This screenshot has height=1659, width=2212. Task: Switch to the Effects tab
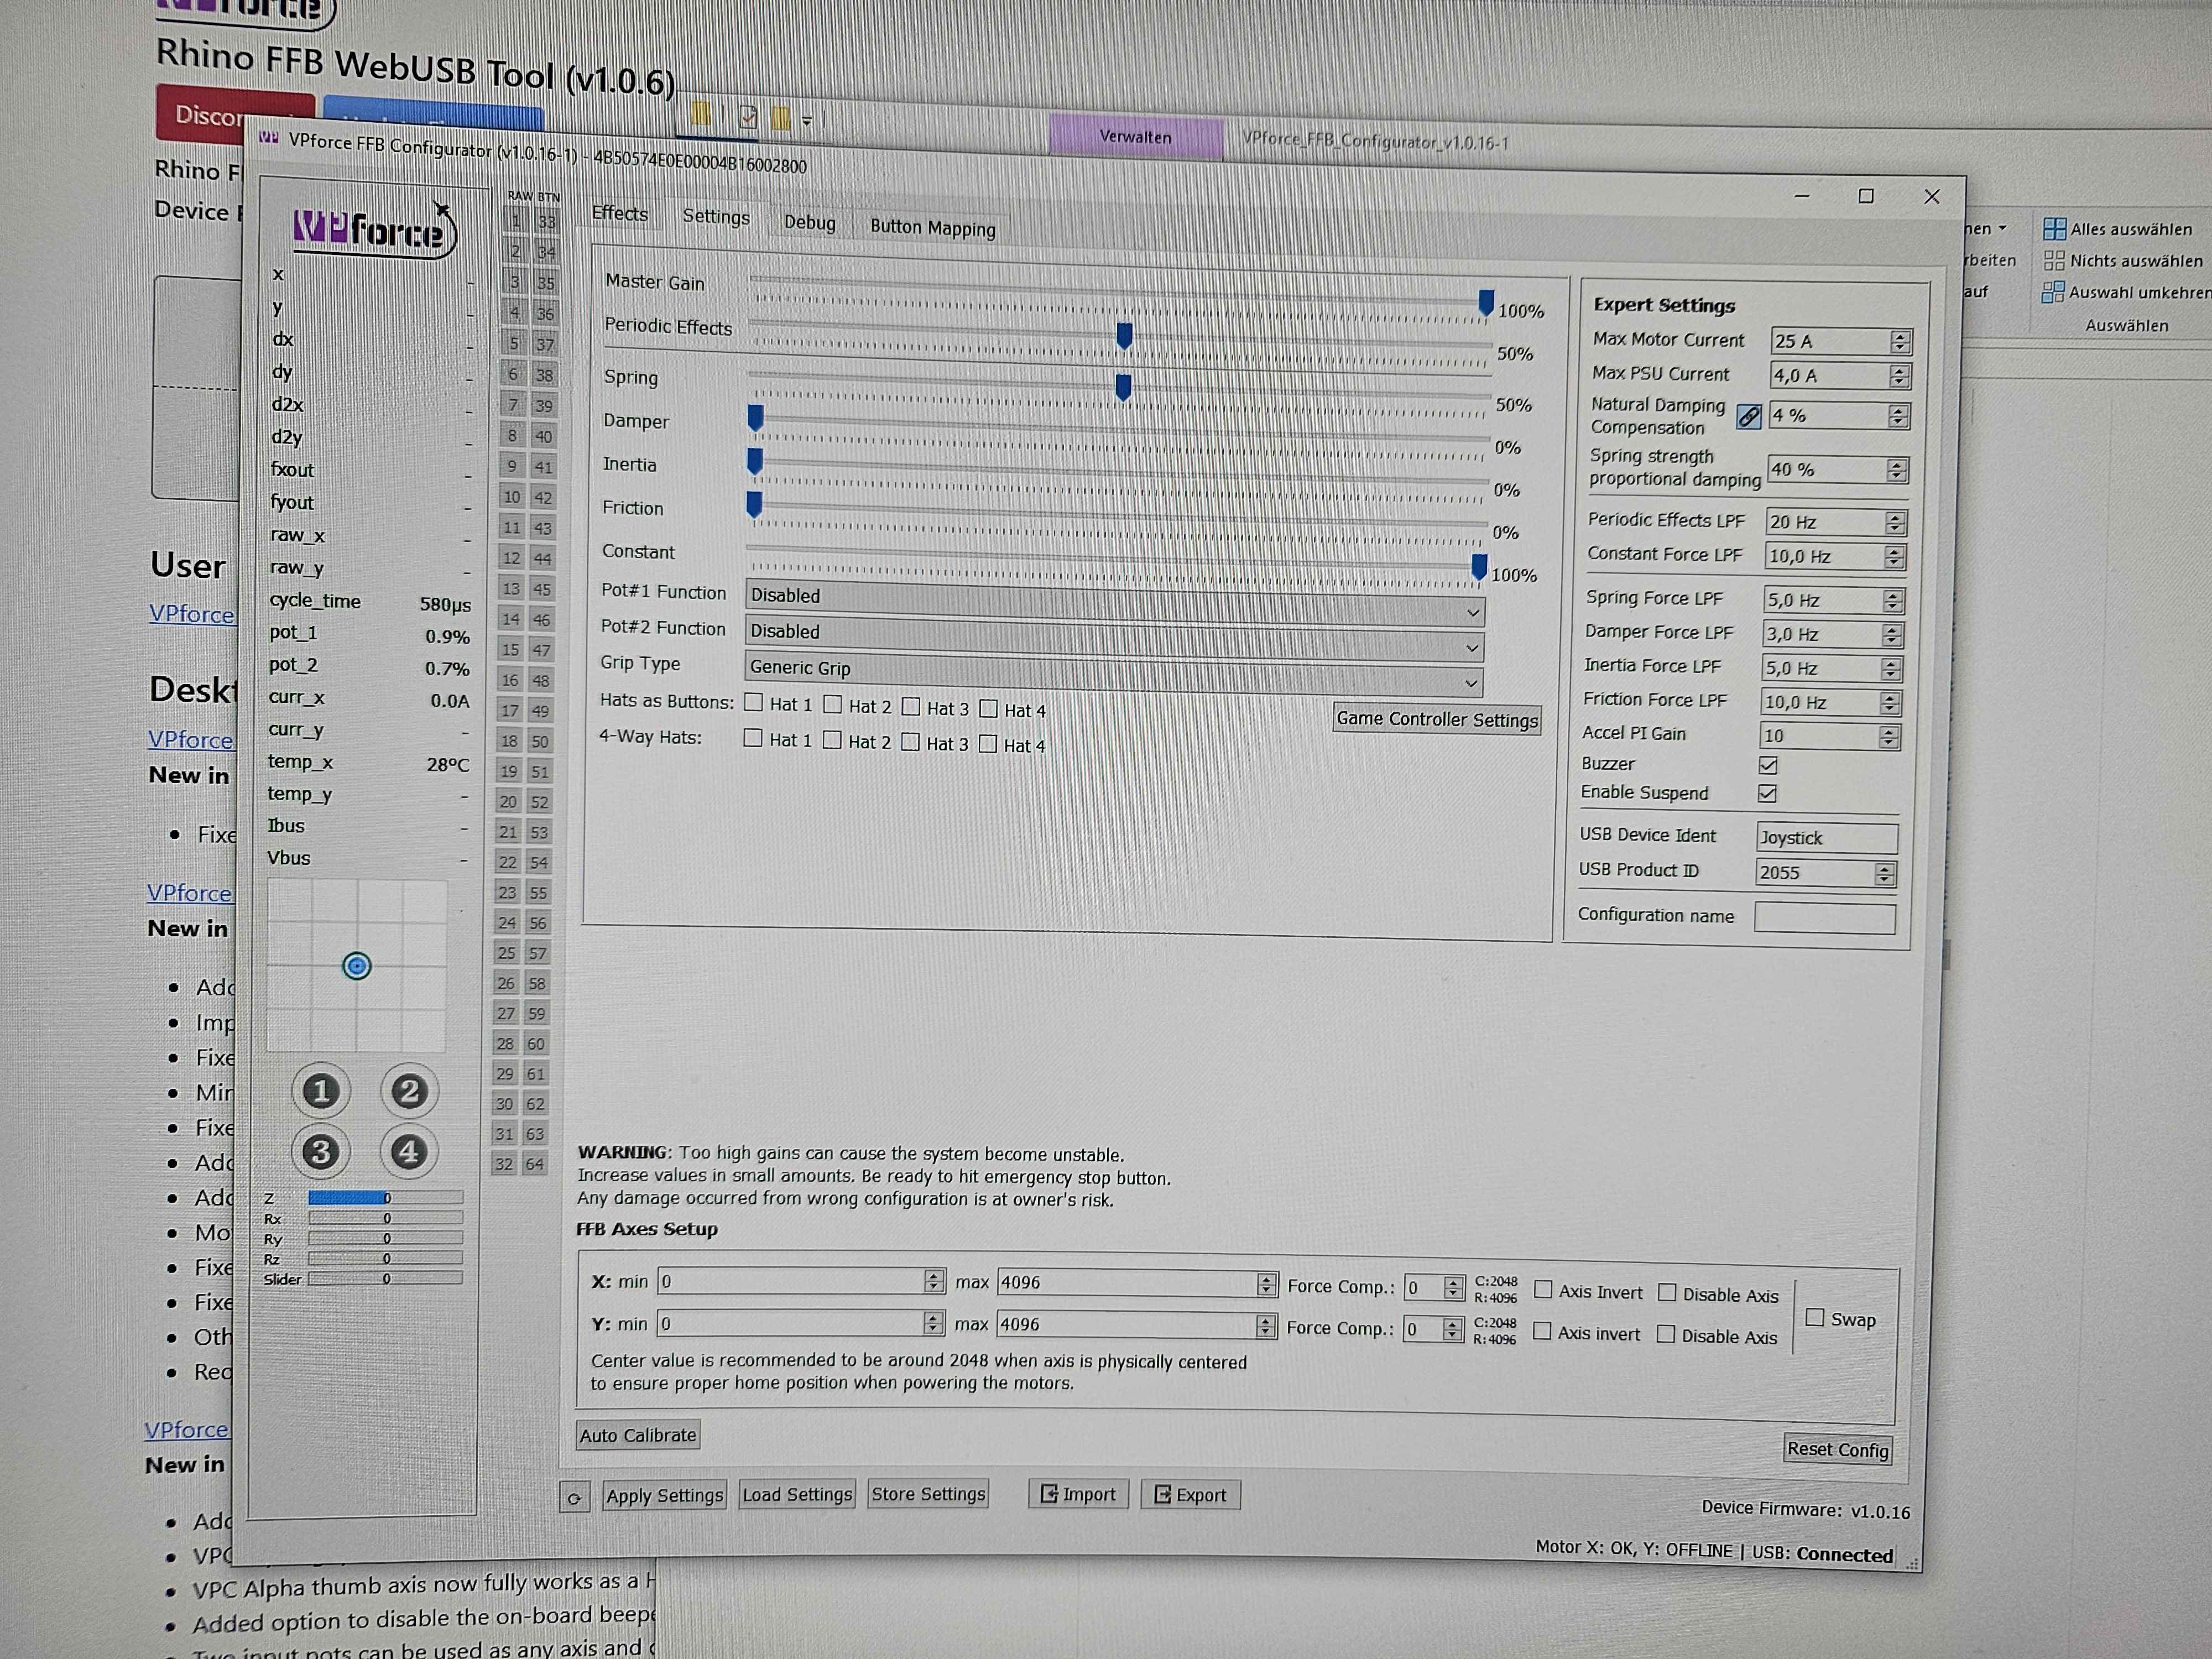620,213
